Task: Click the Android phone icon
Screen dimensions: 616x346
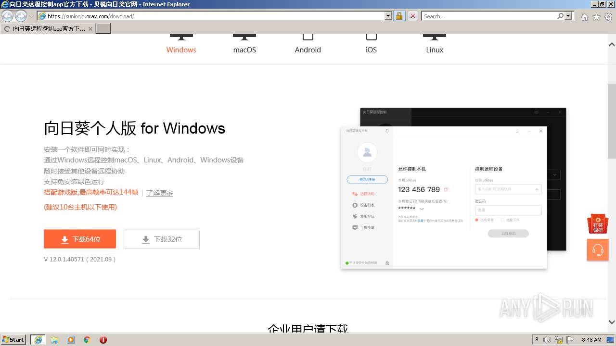Action: tap(308, 37)
